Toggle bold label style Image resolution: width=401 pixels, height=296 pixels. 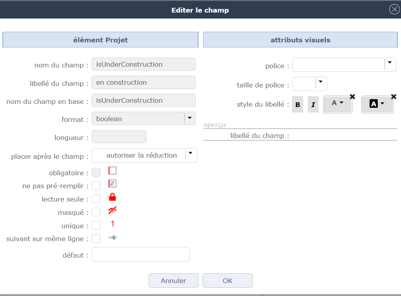pyautogui.click(x=298, y=105)
